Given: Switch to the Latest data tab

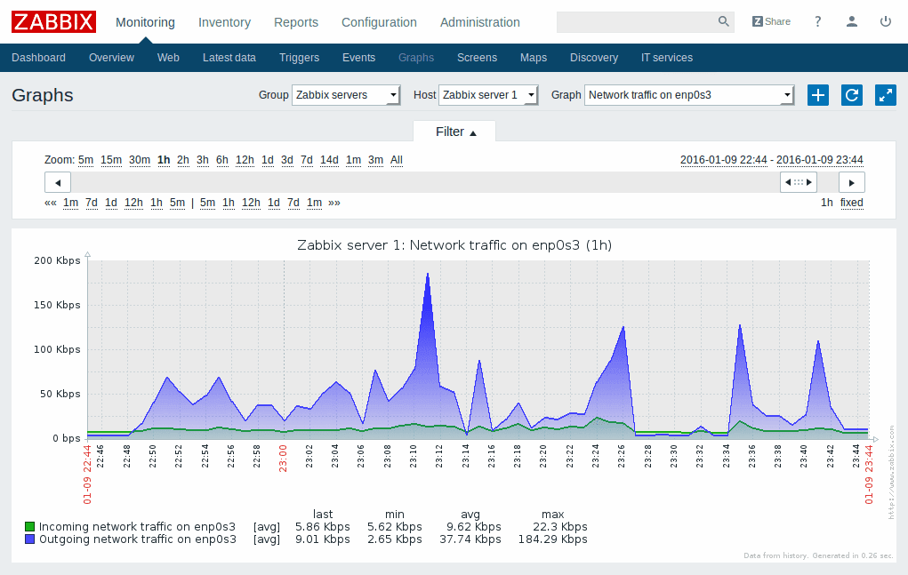Looking at the screenshot, I should tap(229, 58).
